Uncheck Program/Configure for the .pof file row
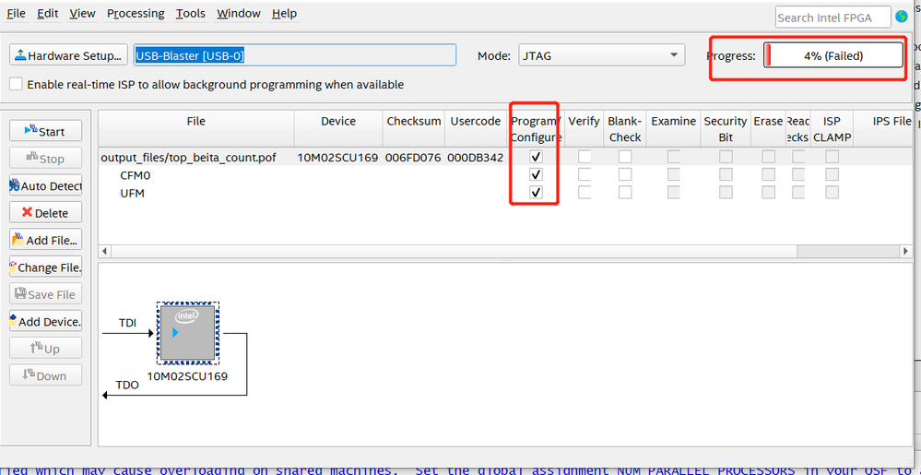The image size is (921, 475). (536, 157)
